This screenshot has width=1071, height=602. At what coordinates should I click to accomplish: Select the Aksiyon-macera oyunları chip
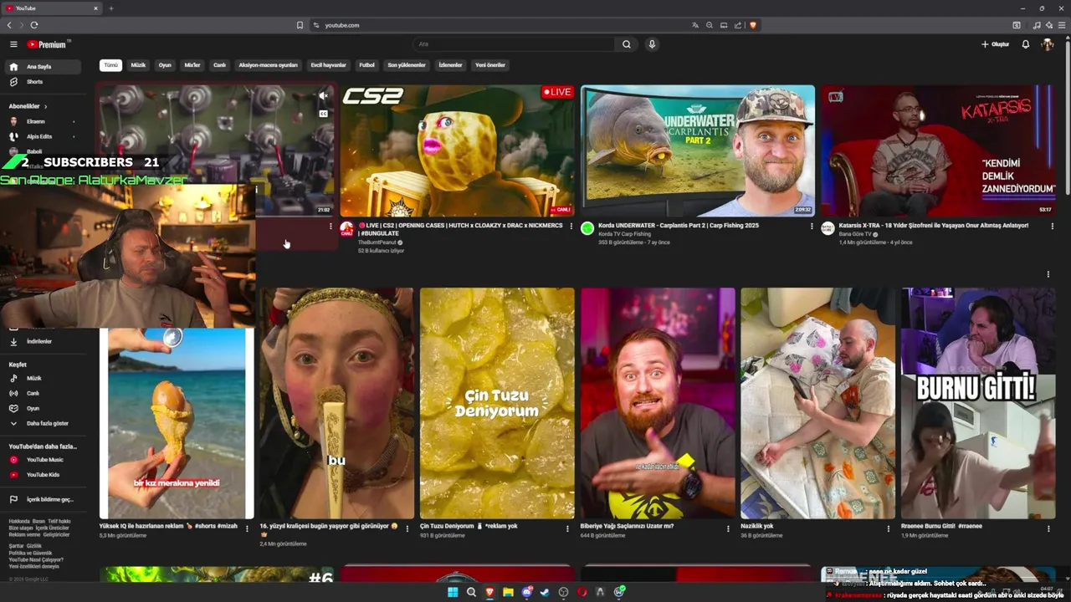pyautogui.click(x=268, y=65)
